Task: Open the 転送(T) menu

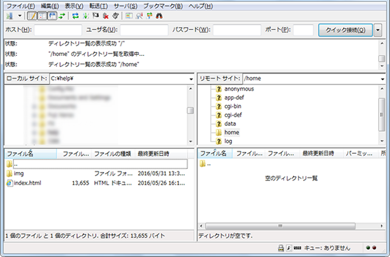Action: click(x=98, y=6)
